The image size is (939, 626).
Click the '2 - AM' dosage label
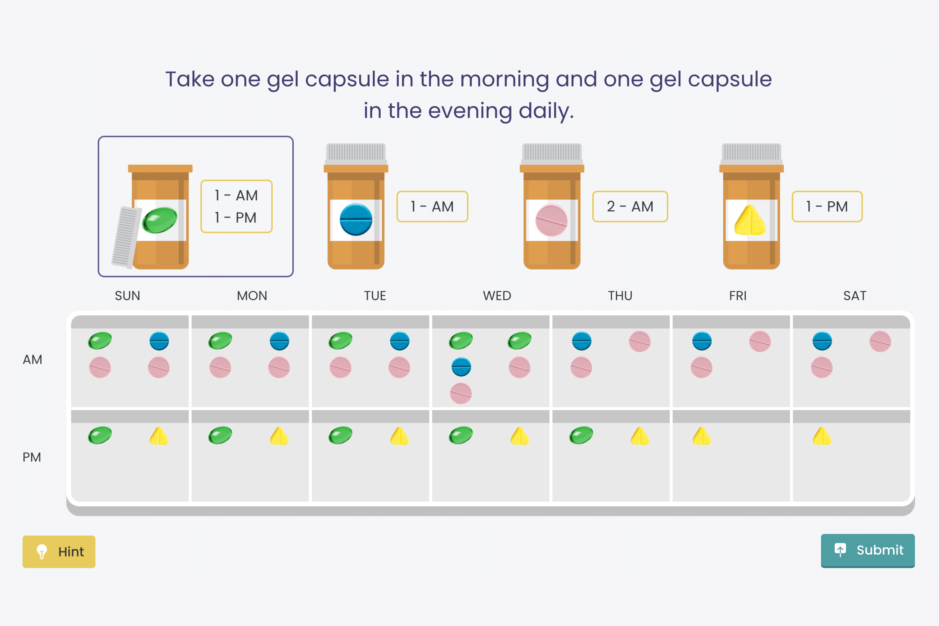630,206
